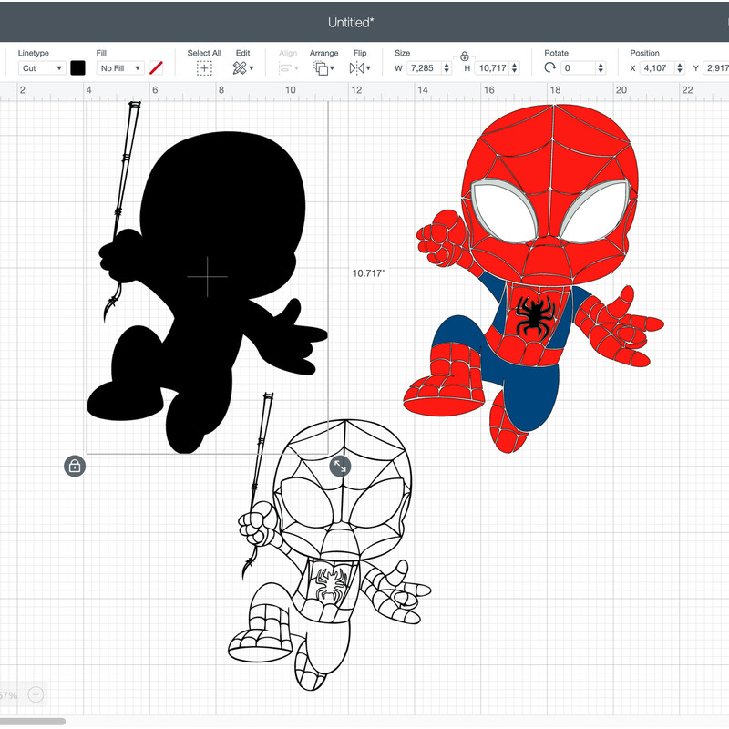The height and width of the screenshot is (729, 729).
Task: Click the Select All icon
Action: tap(204, 68)
